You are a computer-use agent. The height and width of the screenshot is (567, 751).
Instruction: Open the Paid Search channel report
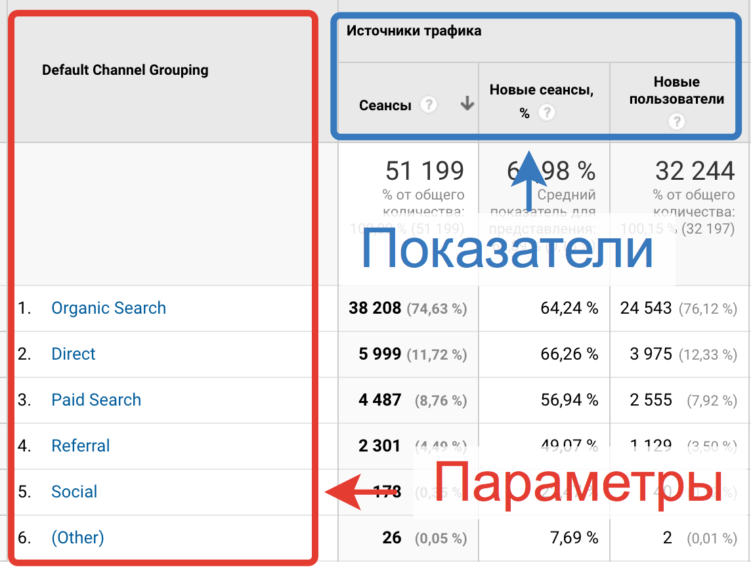[96, 400]
